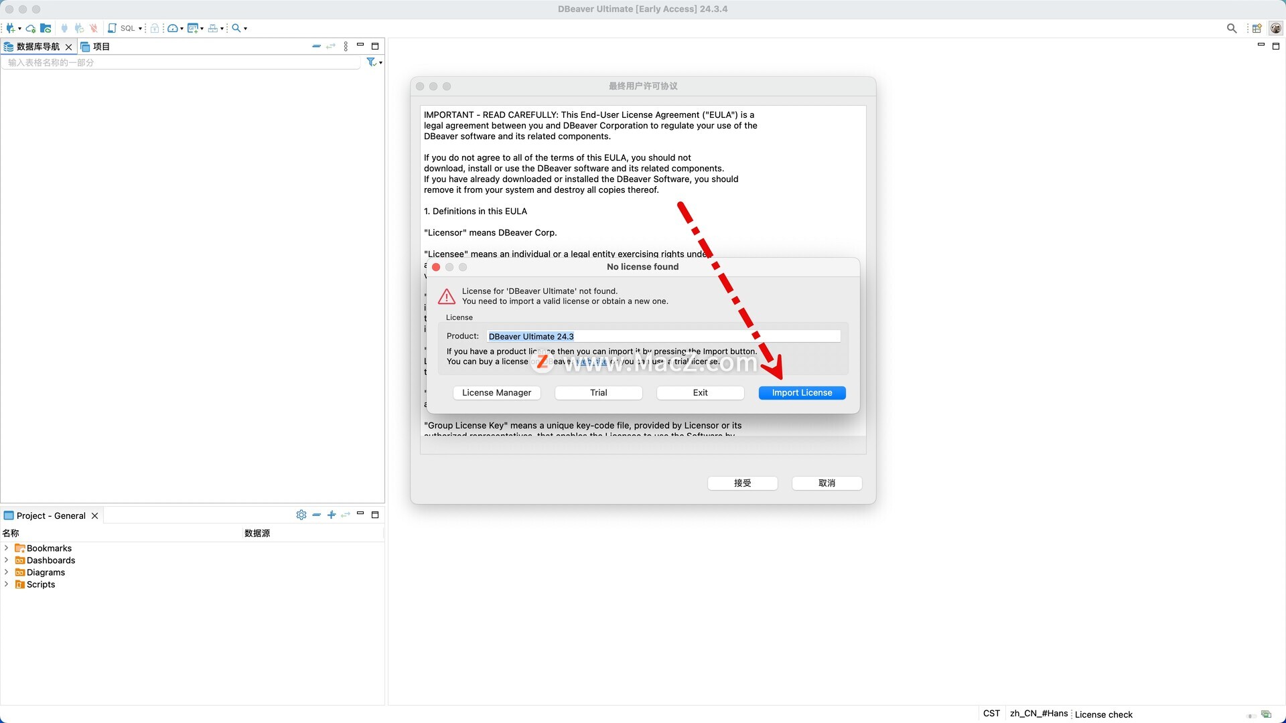Expand the Dashboards tree node
1286x723 pixels.
pos(7,560)
